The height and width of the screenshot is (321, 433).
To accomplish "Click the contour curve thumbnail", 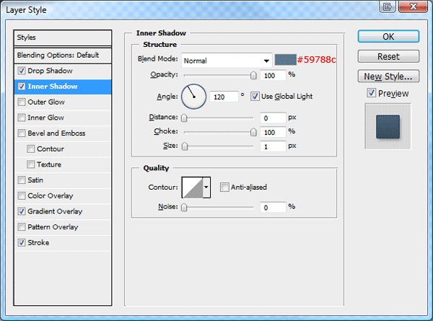I will (x=193, y=188).
